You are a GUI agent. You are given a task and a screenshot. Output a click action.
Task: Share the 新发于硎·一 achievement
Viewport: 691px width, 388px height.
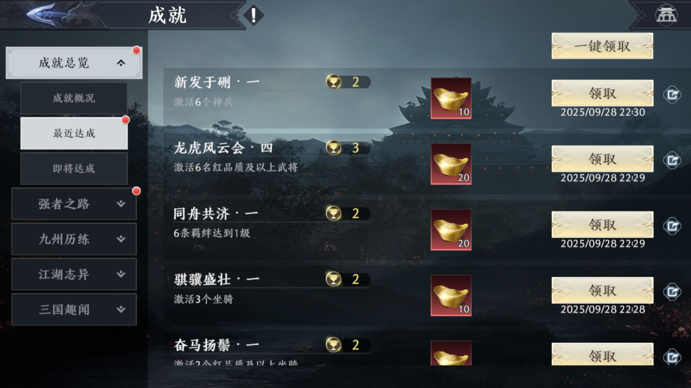673,94
